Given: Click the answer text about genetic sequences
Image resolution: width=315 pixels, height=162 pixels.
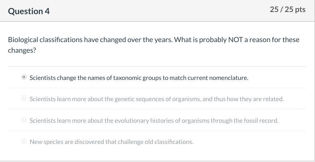Looking at the screenshot, I should click(157, 99).
